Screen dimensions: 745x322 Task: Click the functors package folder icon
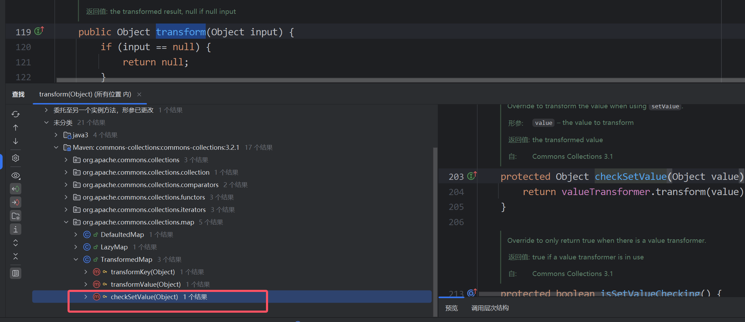[77, 197]
